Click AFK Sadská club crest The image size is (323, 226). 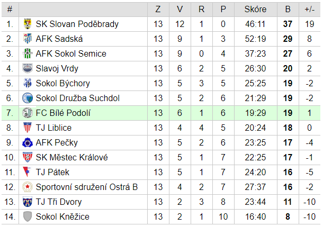28,39
